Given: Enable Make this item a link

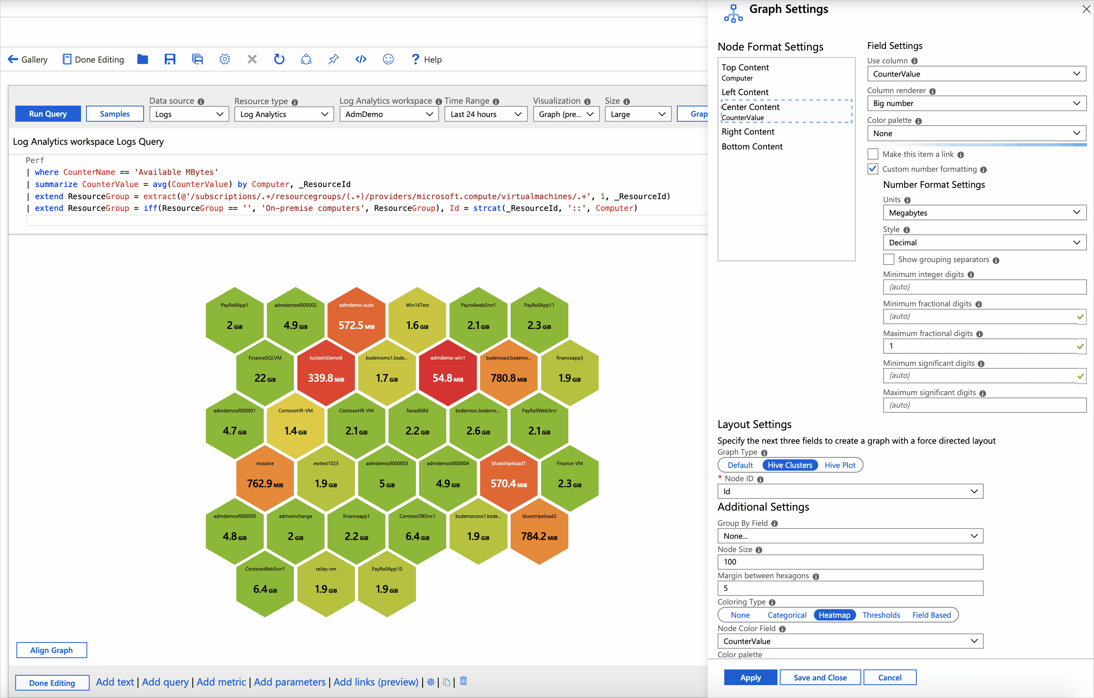Looking at the screenshot, I should [873, 154].
